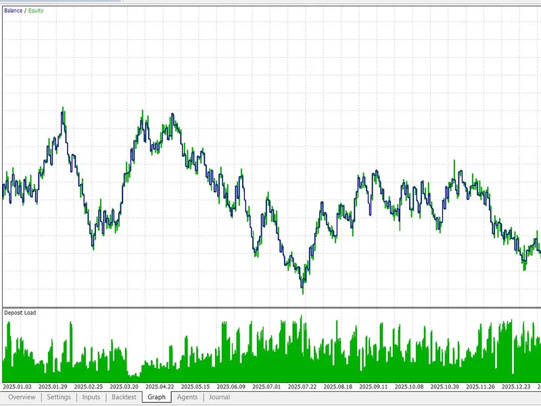Click the 2025.02.25 date label
This screenshot has width=541, height=406.
pyautogui.click(x=89, y=386)
